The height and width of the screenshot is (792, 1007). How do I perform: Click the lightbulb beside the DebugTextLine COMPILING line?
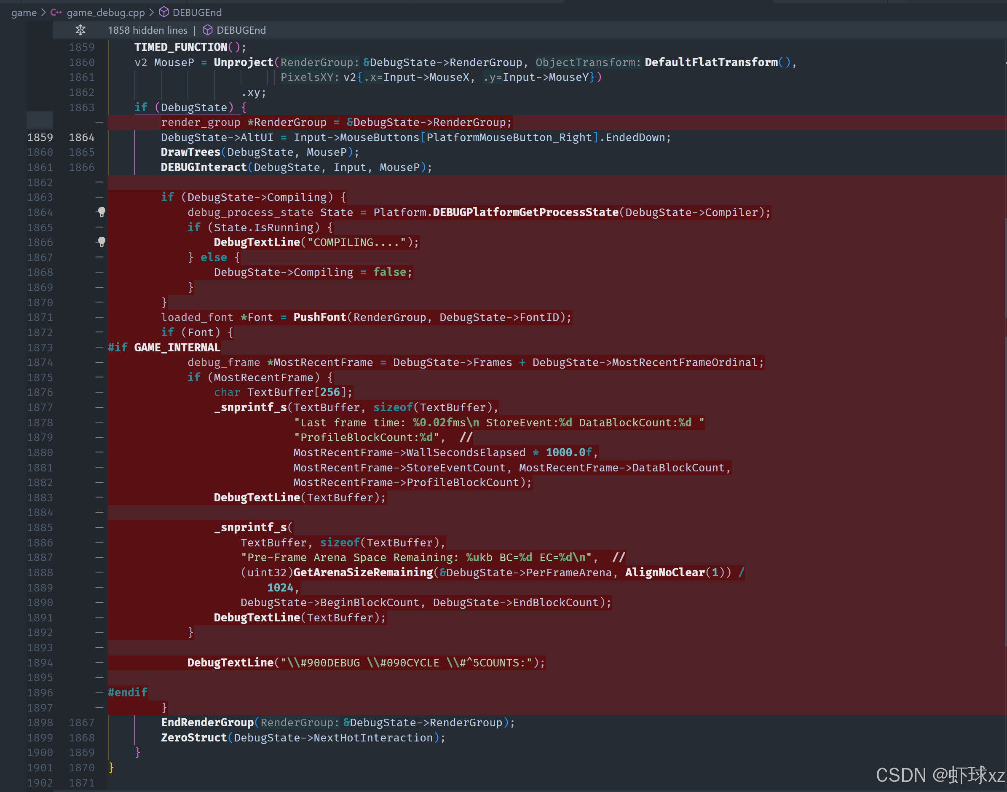(102, 241)
